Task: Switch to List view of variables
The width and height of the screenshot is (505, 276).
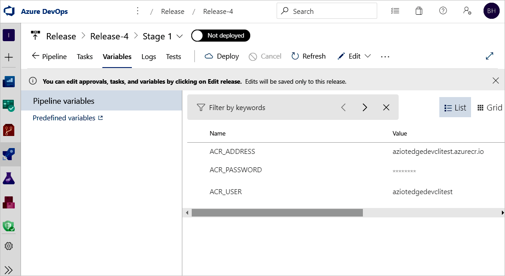Action: pos(454,107)
